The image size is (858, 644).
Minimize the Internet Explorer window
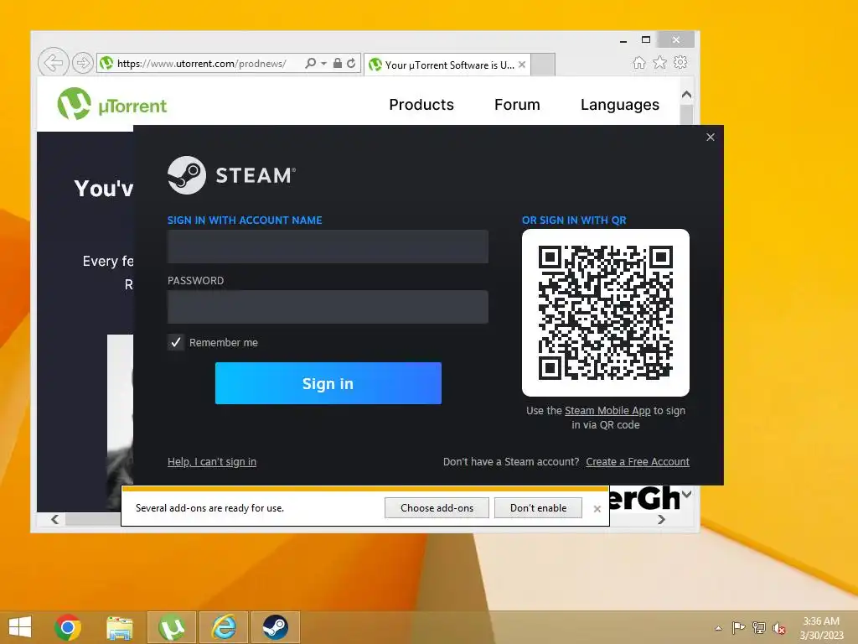623,40
